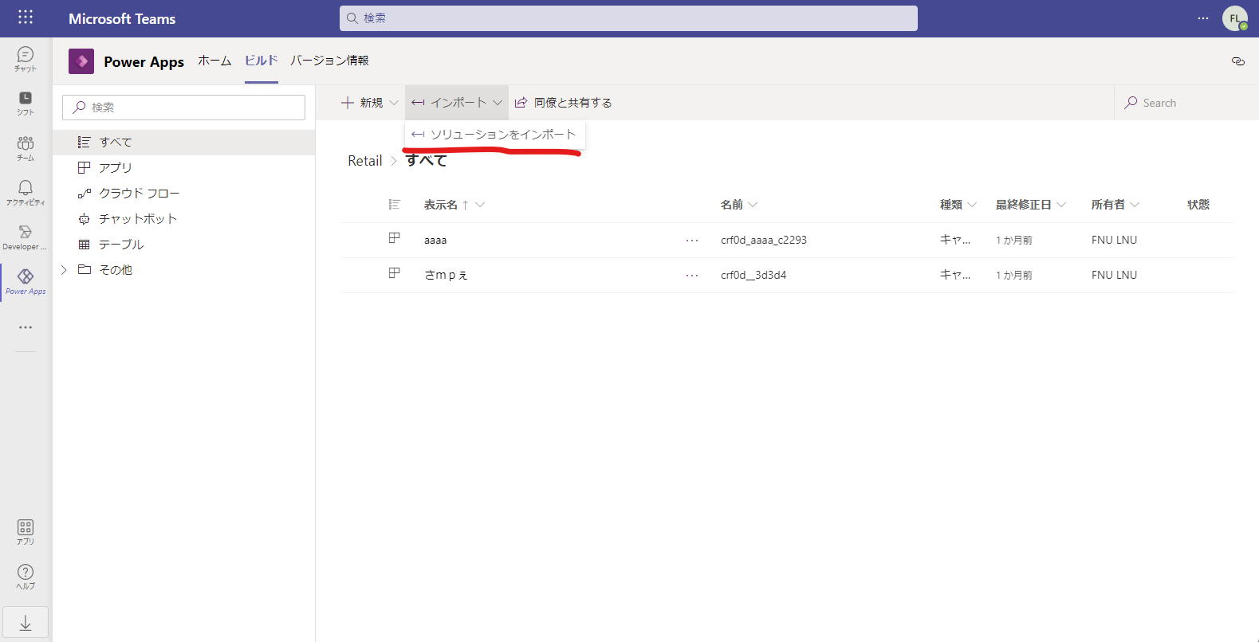Open settings ellipsis next to profile avatar
Image resolution: width=1259 pixels, height=642 pixels.
point(1202,18)
